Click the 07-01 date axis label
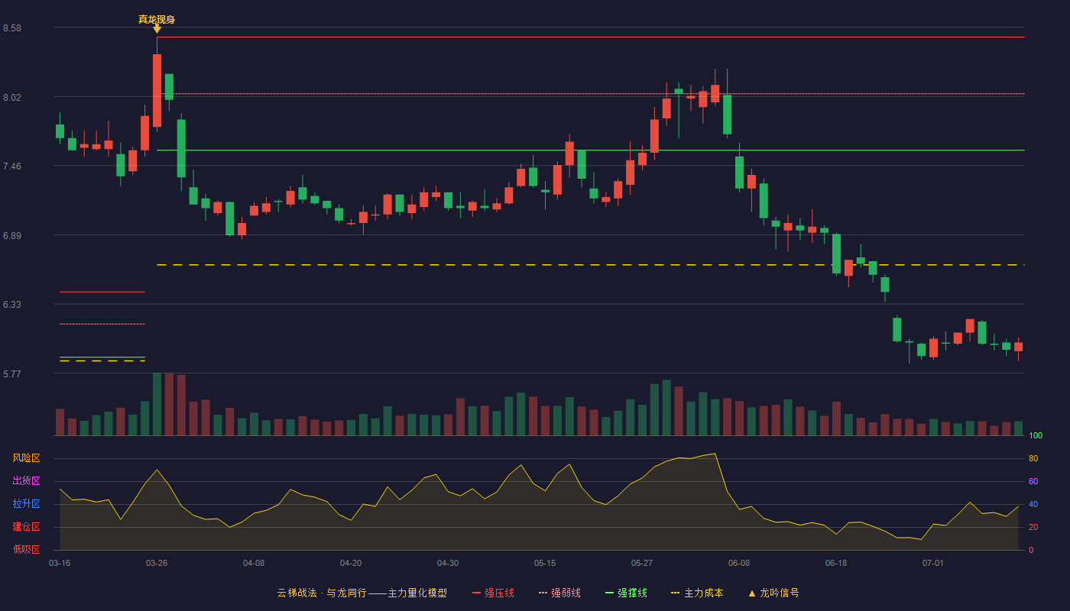 pos(933,563)
